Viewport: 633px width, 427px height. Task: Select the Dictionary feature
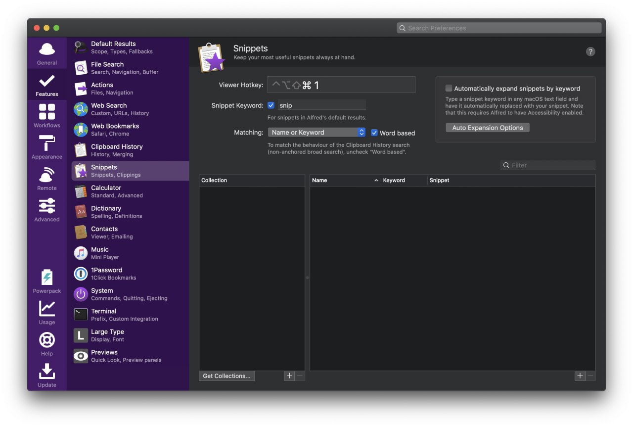click(x=130, y=212)
